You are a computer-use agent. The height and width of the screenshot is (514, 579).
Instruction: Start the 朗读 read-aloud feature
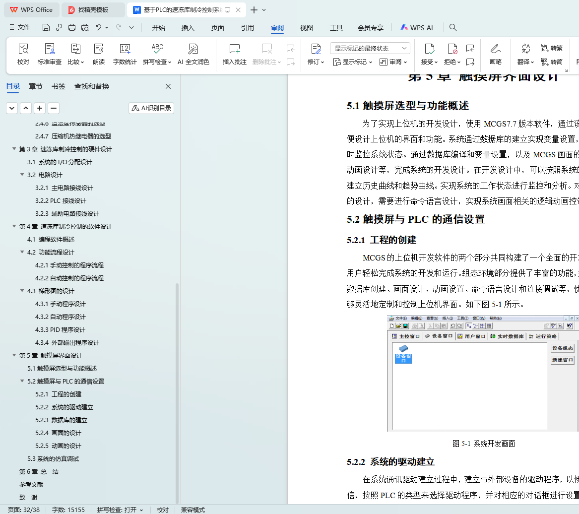pos(99,54)
